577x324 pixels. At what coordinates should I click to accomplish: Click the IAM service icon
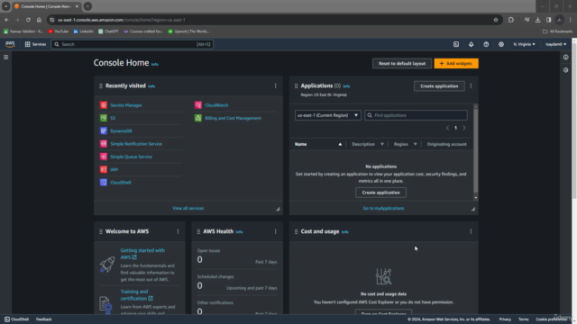click(x=104, y=169)
